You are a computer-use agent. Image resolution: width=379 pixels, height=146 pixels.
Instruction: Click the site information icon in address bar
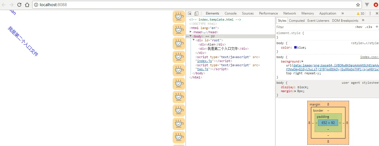37,5
